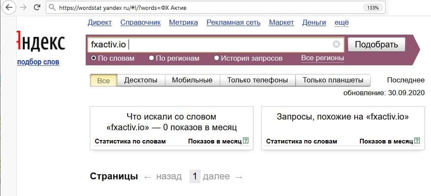Expand the ещё services menu
Image resolution: width=431 pixels, height=196 pixels.
[341, 23]
